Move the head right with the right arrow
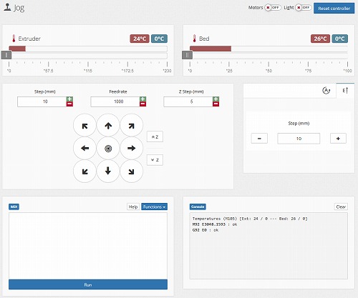This screenshot has height=298, width=358. coord(132,148)
